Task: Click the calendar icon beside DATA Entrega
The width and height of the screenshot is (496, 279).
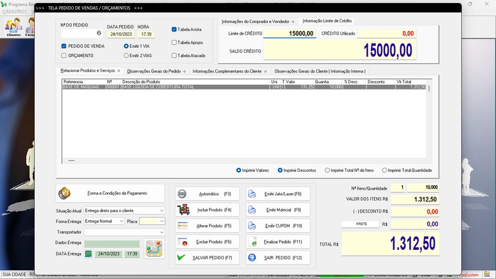Action: click(x=89, y=254)
